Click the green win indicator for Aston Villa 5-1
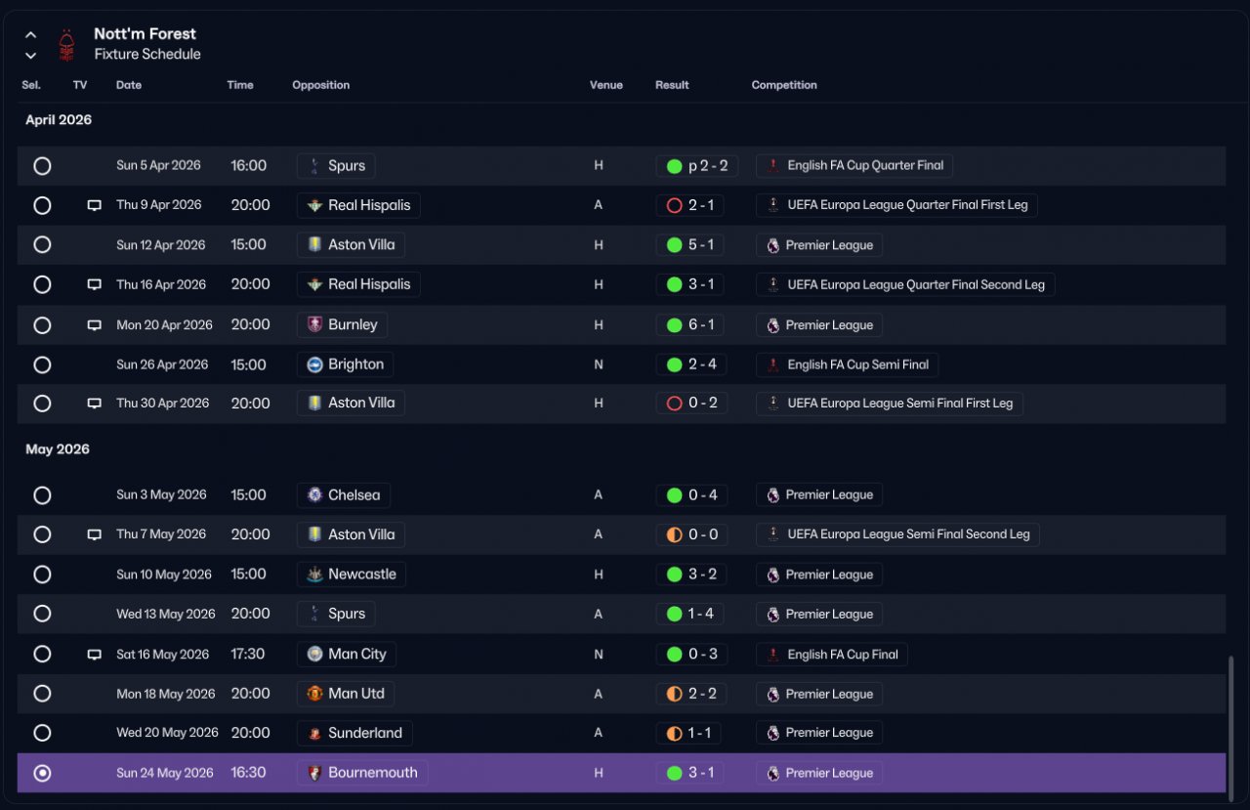 pyautogui.click(x=674, y=245)
